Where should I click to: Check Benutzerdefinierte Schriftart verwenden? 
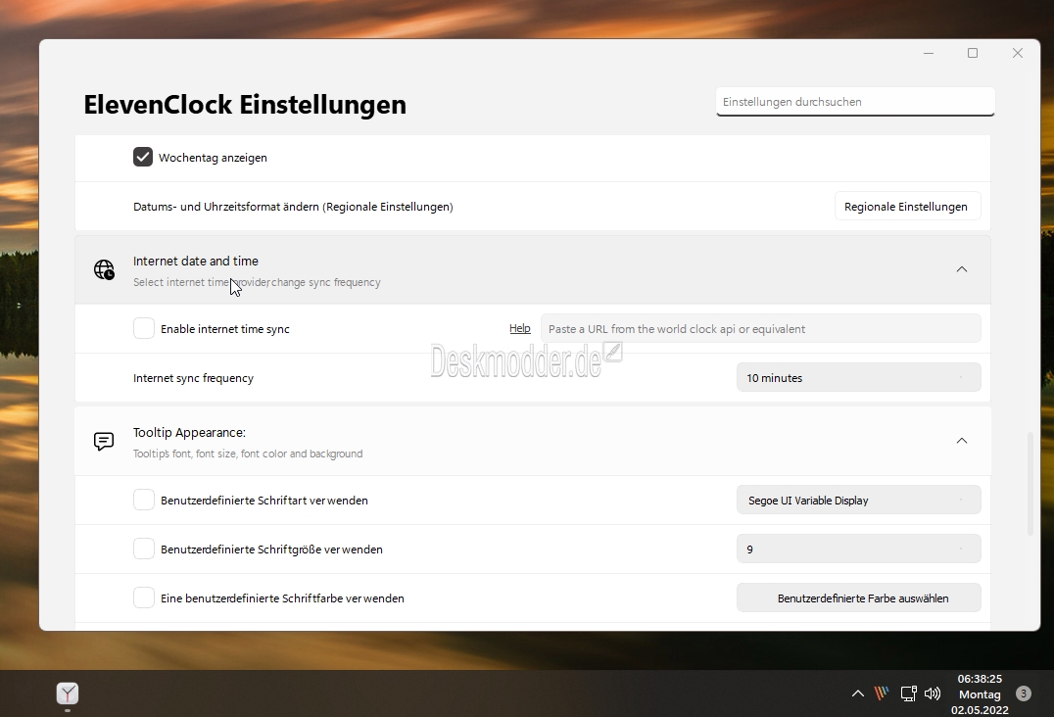144,500
